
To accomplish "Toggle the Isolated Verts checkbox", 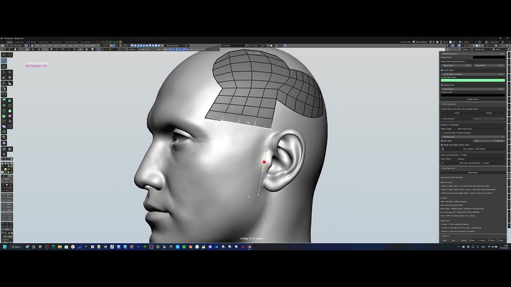I will click(442, 85).
